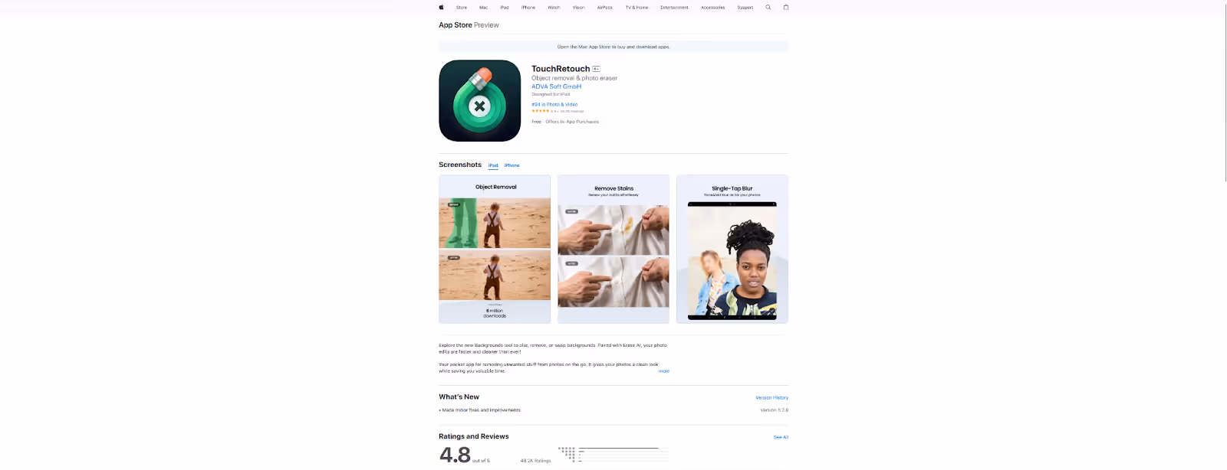Expand the description with the more link
This screenshot has width=1227, height=470.
[664, 371]
